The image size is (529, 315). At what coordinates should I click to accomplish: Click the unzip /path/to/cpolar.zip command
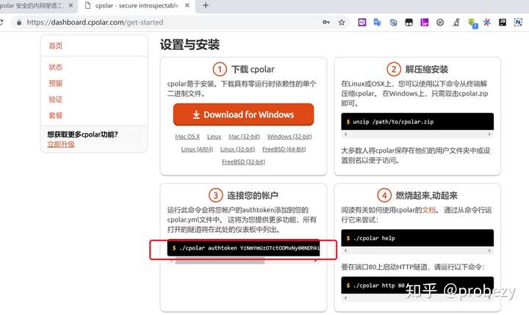[393, 122]
